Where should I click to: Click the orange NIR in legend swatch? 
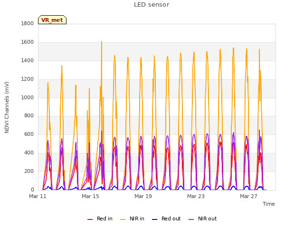tap(123, 219)
